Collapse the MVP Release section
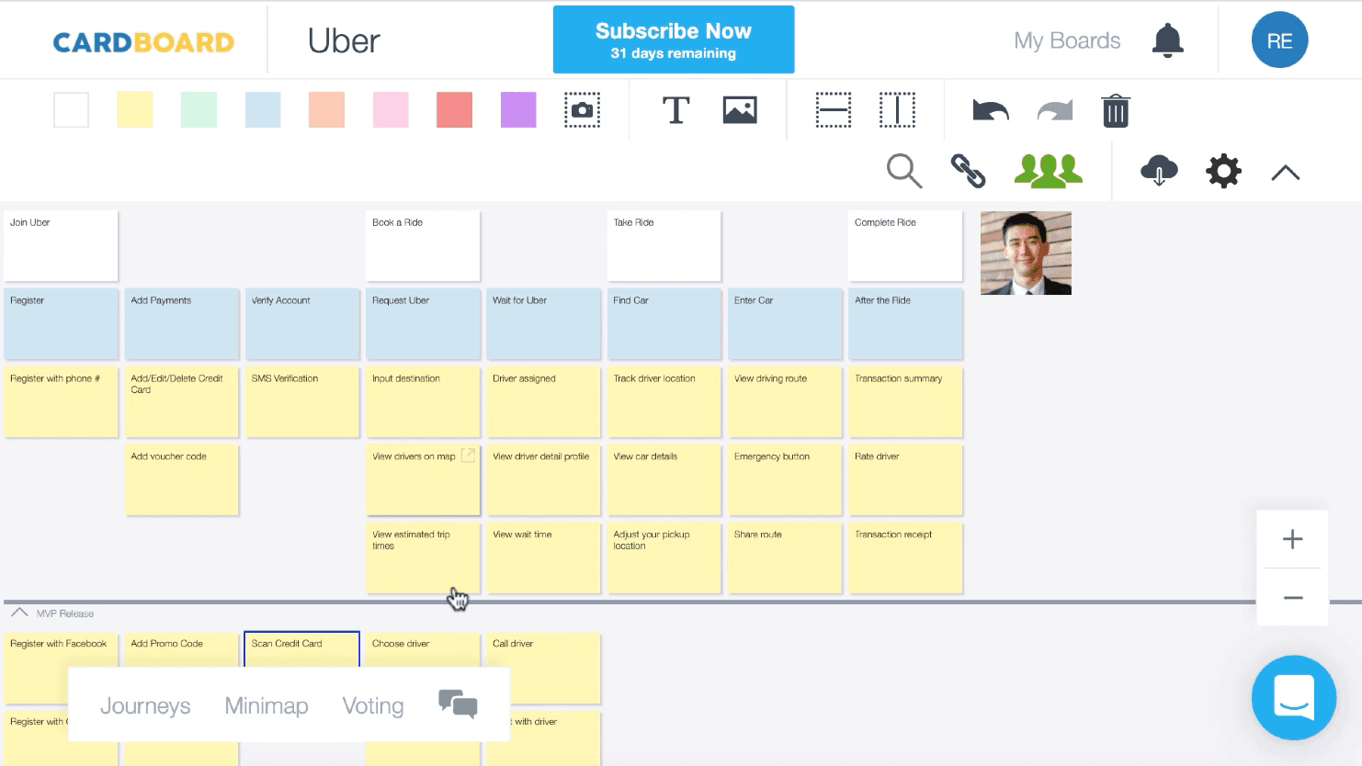 19,613
